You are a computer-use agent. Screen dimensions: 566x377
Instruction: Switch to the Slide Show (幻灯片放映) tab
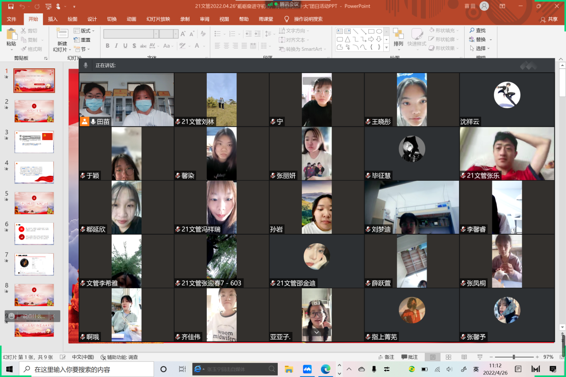tap(158, 19)
